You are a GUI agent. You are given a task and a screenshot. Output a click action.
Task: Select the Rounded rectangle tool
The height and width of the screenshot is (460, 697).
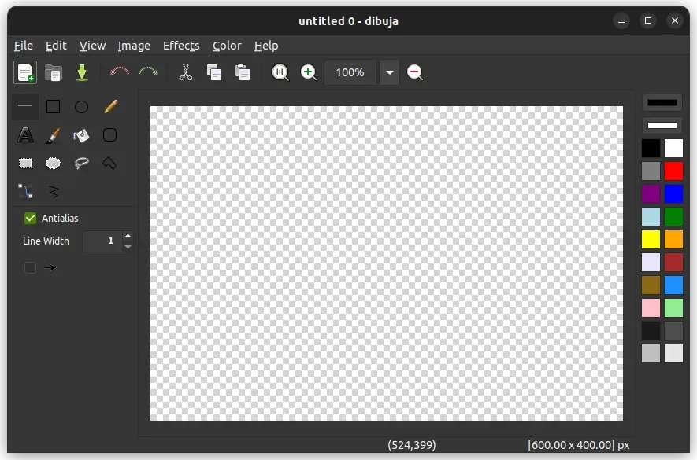109,135
